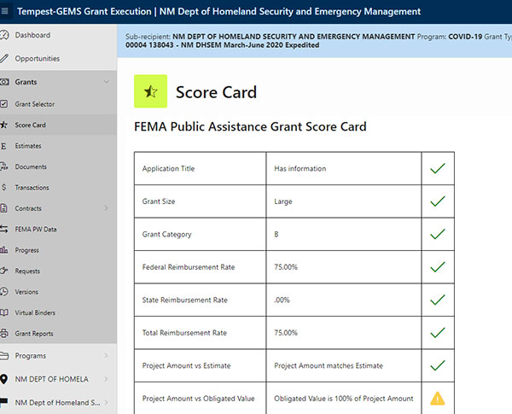Click the Obligated Value warning triangle
The image size is (512, 414).
(438, 399)
